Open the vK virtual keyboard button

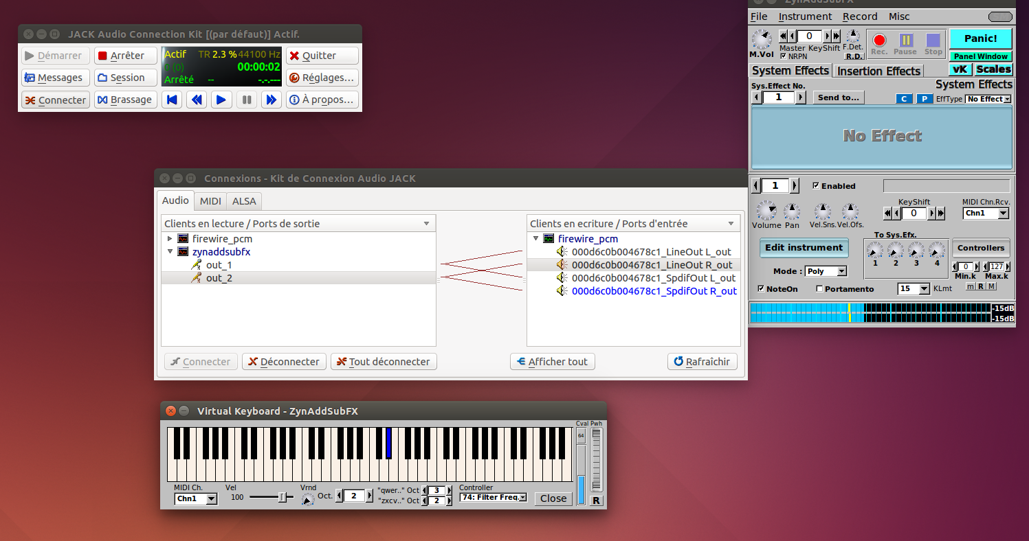[x=960, y=69]
